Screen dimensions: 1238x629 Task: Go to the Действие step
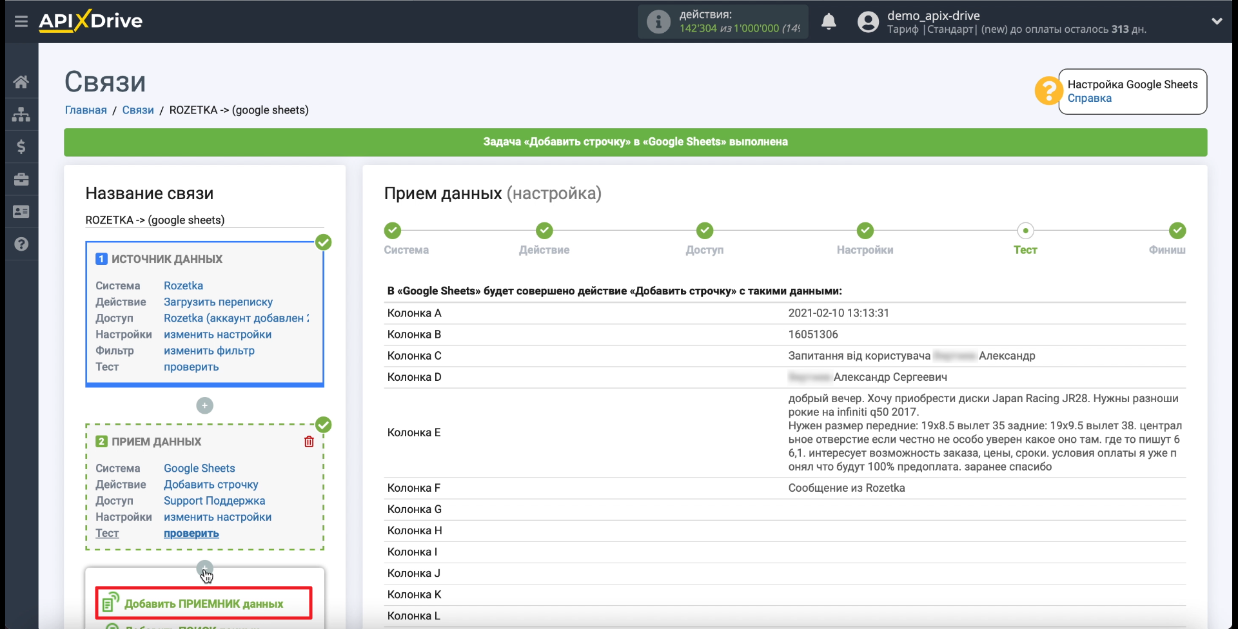544,231
